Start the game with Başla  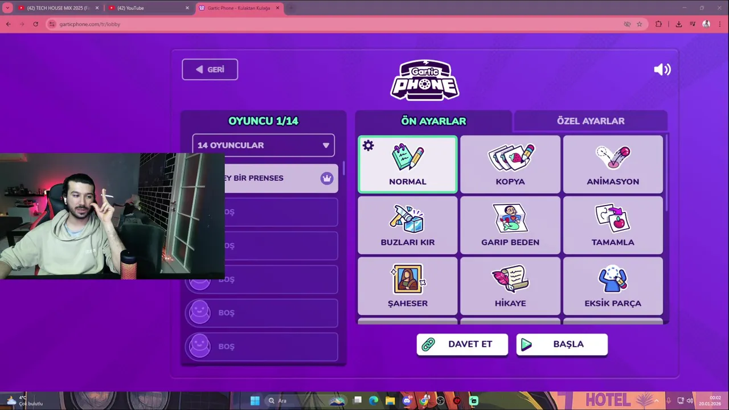[x=562, y=344]
